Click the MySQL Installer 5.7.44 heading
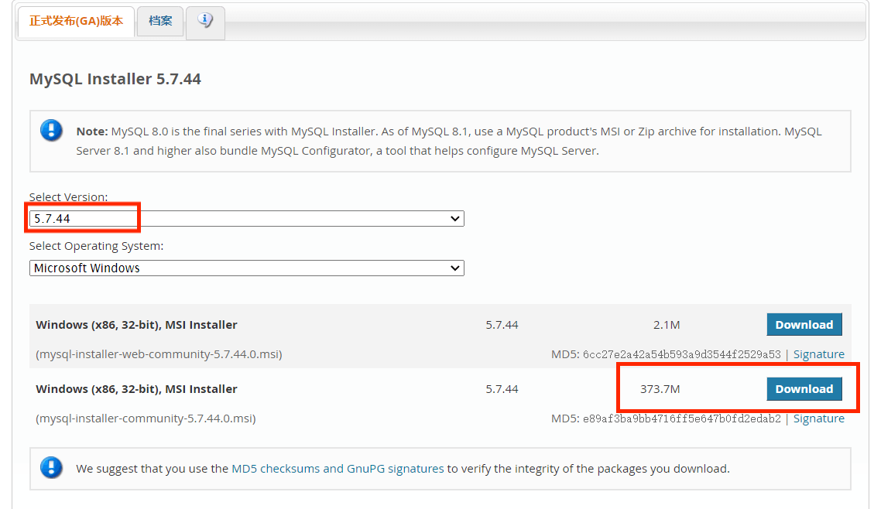 115,79
